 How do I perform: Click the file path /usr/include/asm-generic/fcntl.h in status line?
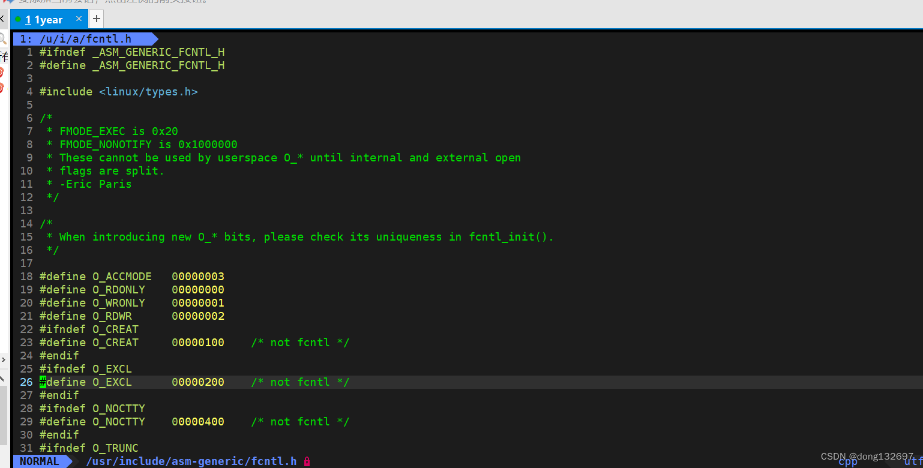191,461
